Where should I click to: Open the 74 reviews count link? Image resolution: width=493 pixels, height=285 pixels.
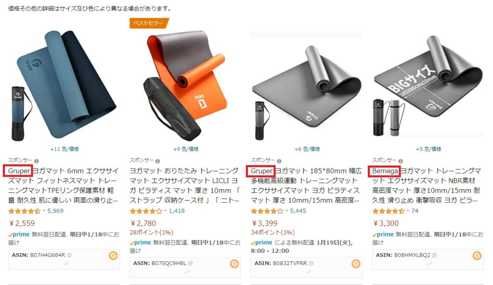pyautogui.click(x=415, y=211)
